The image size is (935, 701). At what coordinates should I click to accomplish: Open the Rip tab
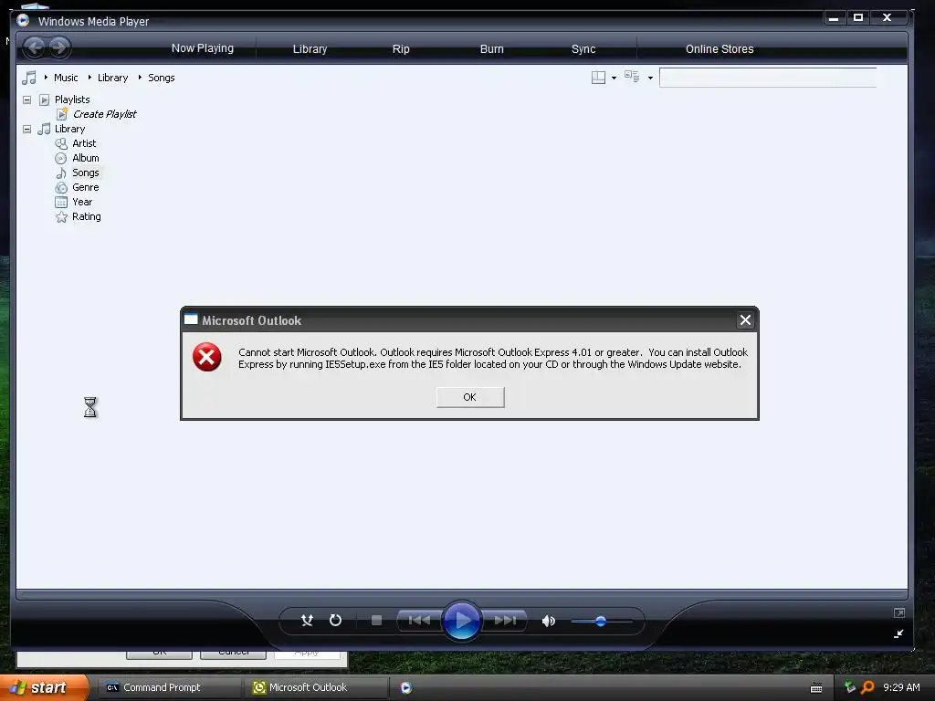401,49
